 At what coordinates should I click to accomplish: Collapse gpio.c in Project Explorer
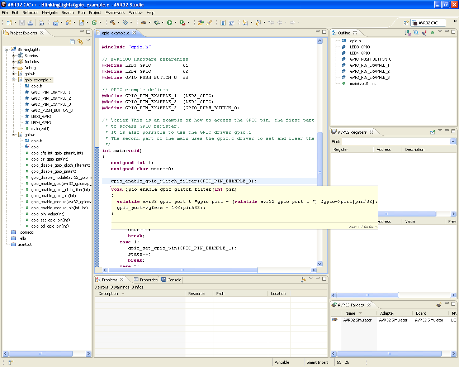(13, 135)
